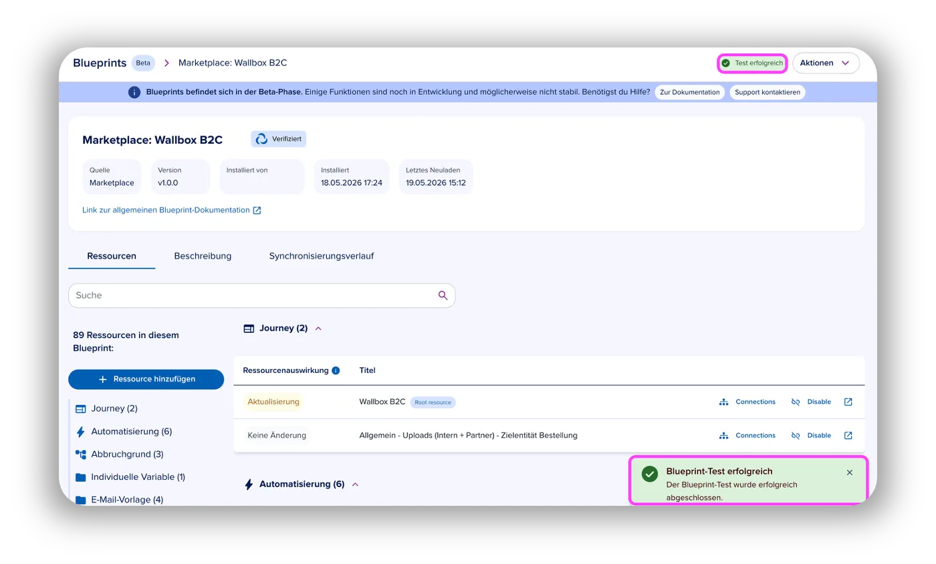Switch to the Ressourcen tab
Image resolution: width=936 pixels, height=564 pixels.
112,256
